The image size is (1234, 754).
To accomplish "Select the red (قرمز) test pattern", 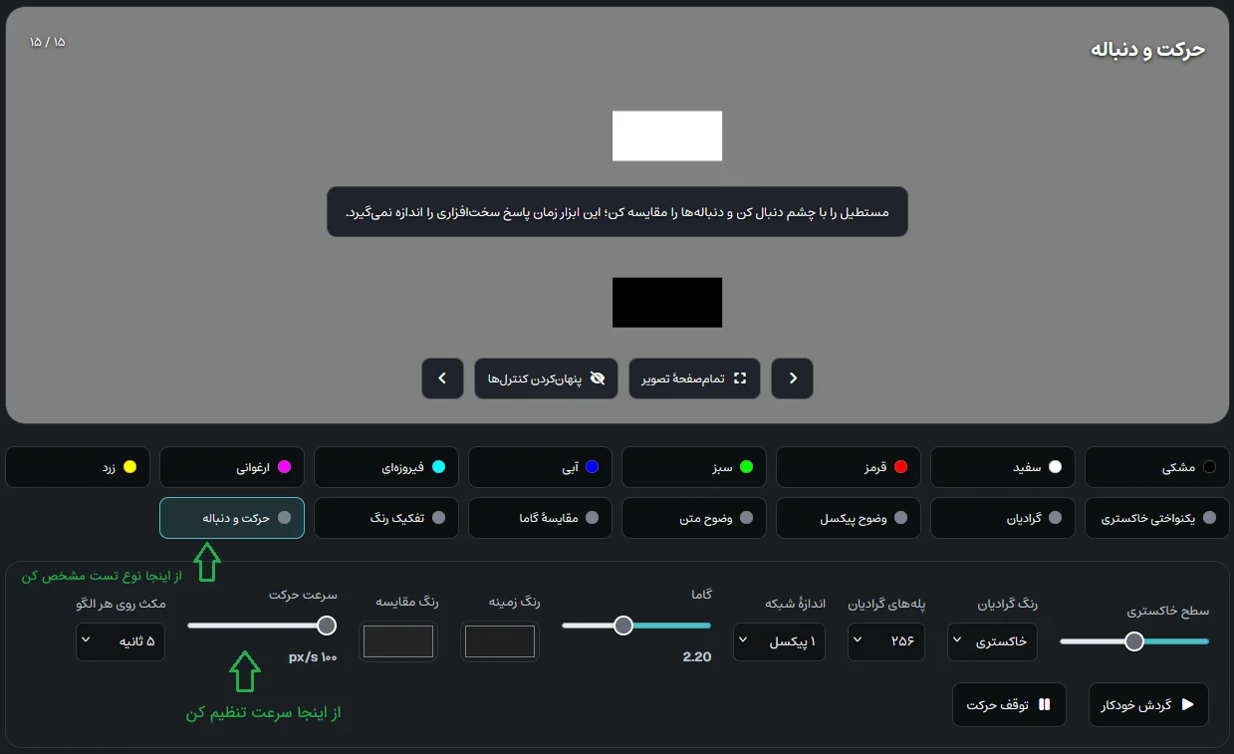I will pos(848,467).
